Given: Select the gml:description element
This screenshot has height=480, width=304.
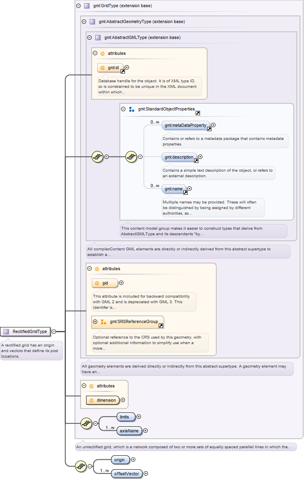Looking at the screenshot, I should pyautogui.click(x=179, y=157).
